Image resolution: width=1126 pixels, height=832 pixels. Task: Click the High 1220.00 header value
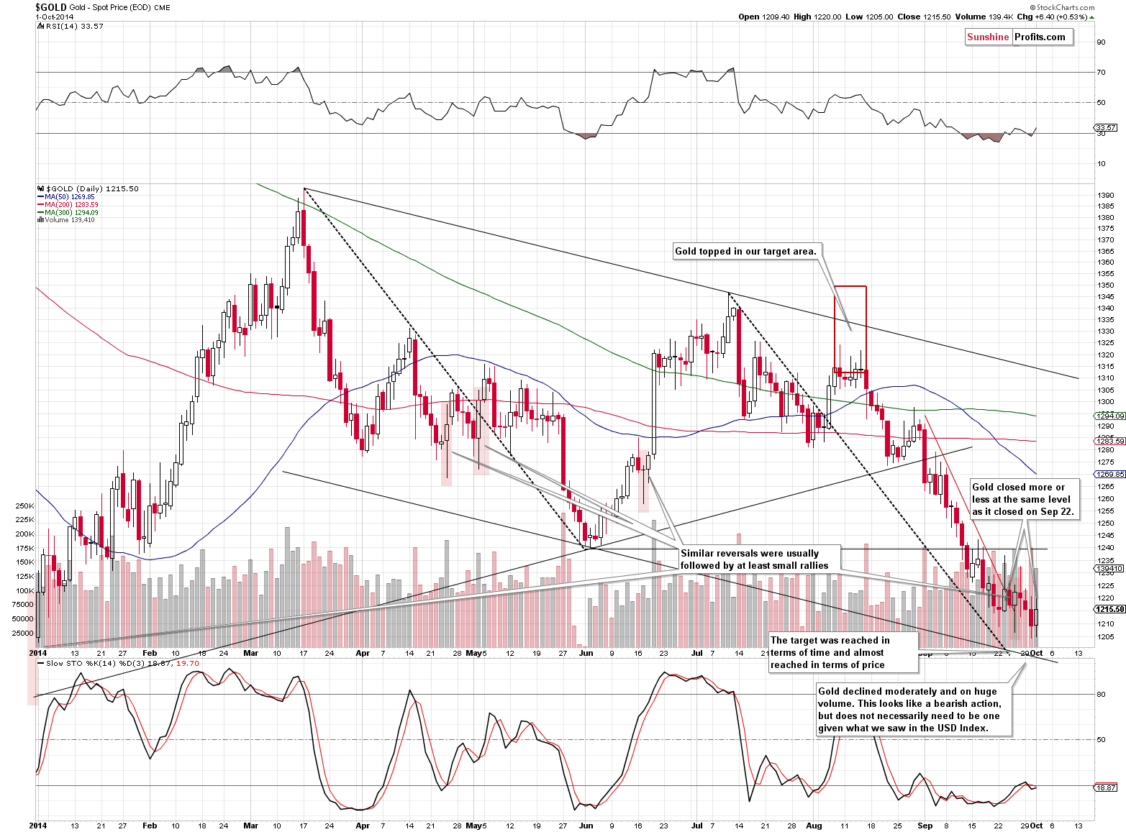pyautogui.click(x=817, y=17)
